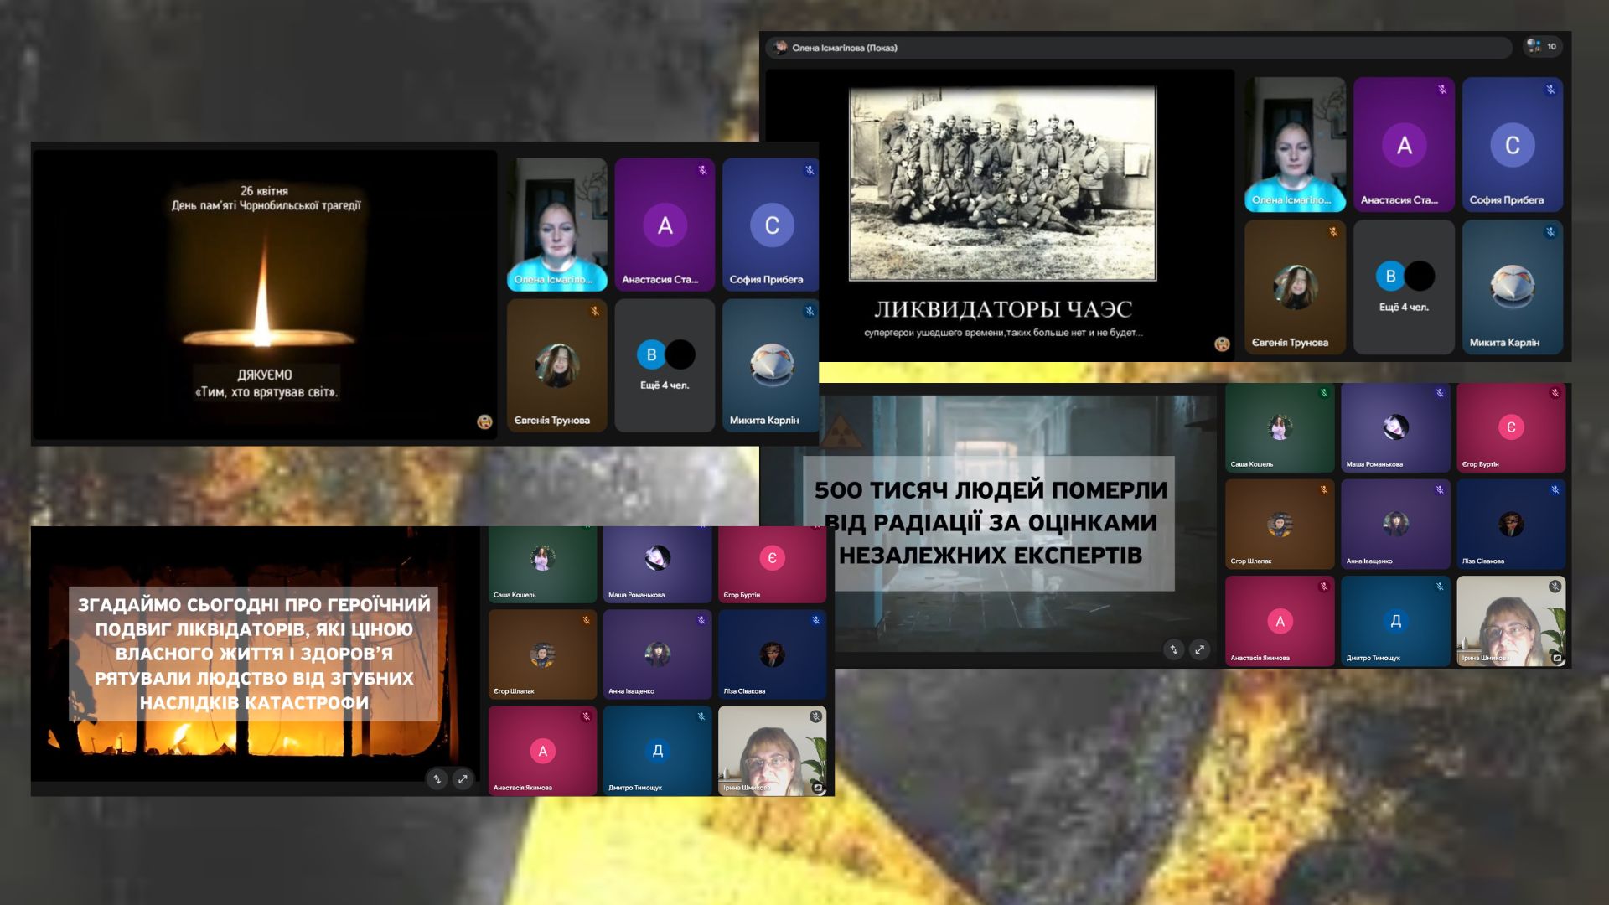1609x905 pixels.
Task: Click fullscreen icon on Згадаймо fire slide
Action: (463, 779)
